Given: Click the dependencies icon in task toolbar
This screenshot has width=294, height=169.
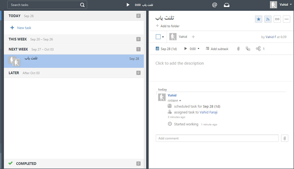Looking at the screenshot, I should pyautogui.click(x=248, y=48).
